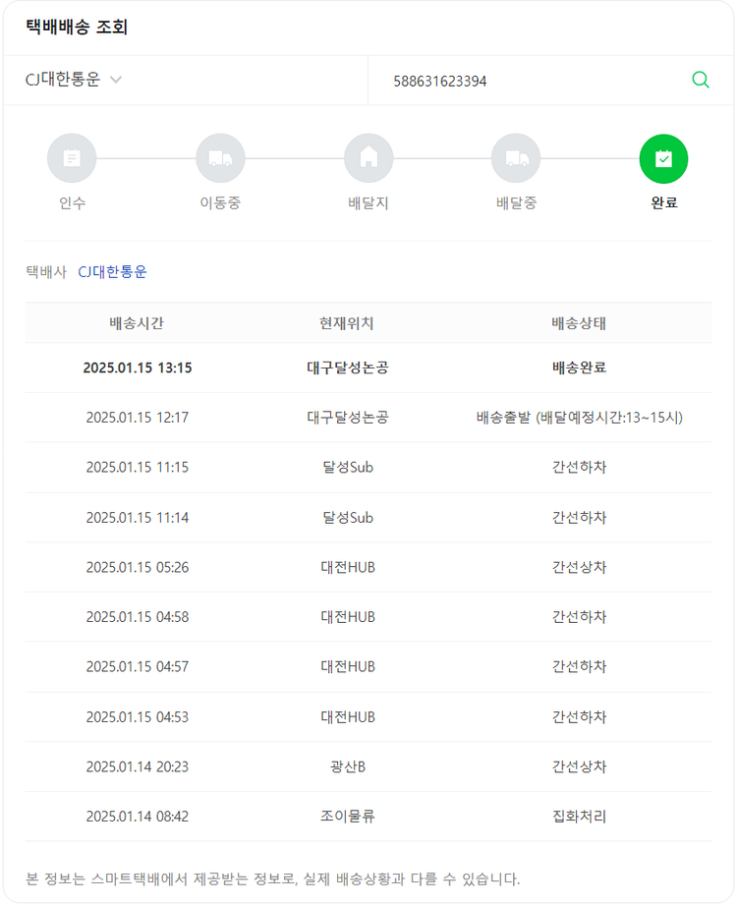Screen dimensions: 737x905
Task: Click the 배달지 house step icon
Action: [368, 158]
